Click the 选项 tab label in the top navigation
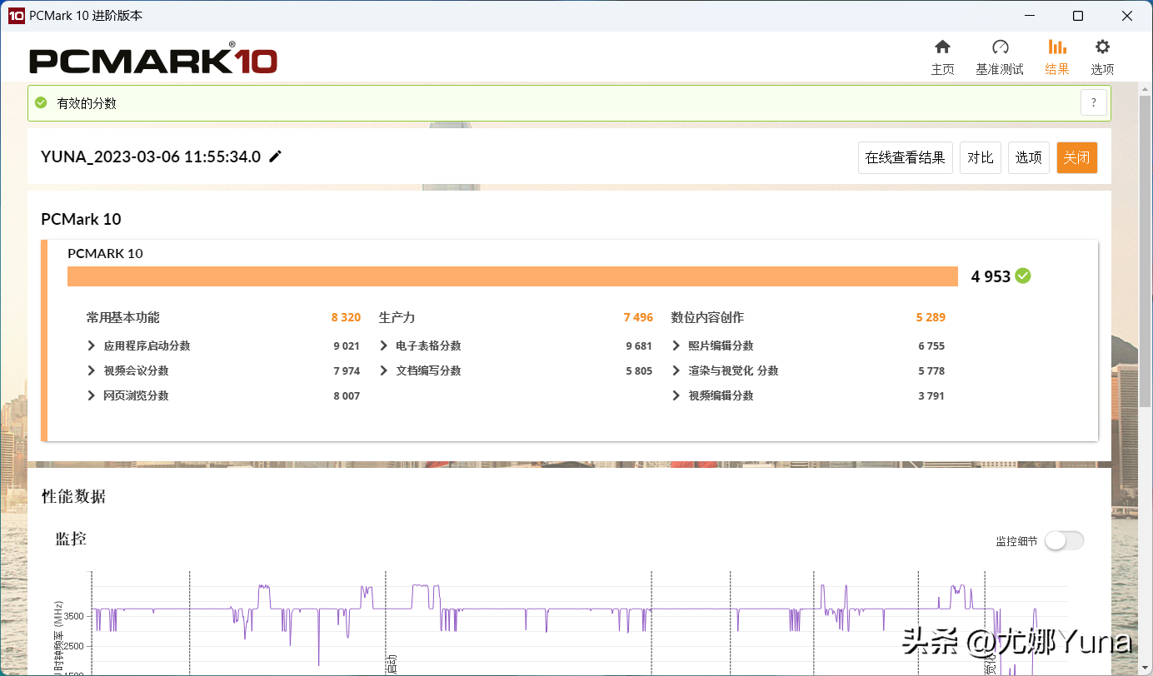The image size is (1153, 676). pos(1102,69)
